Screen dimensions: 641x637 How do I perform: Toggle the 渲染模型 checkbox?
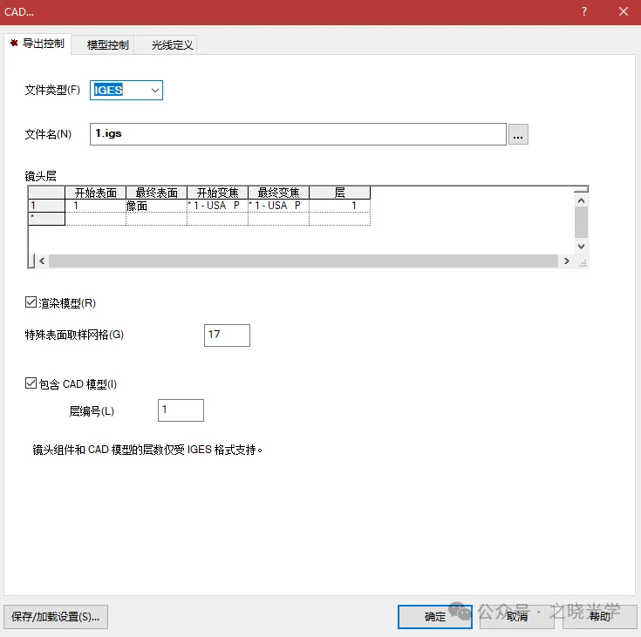point(31,303)
